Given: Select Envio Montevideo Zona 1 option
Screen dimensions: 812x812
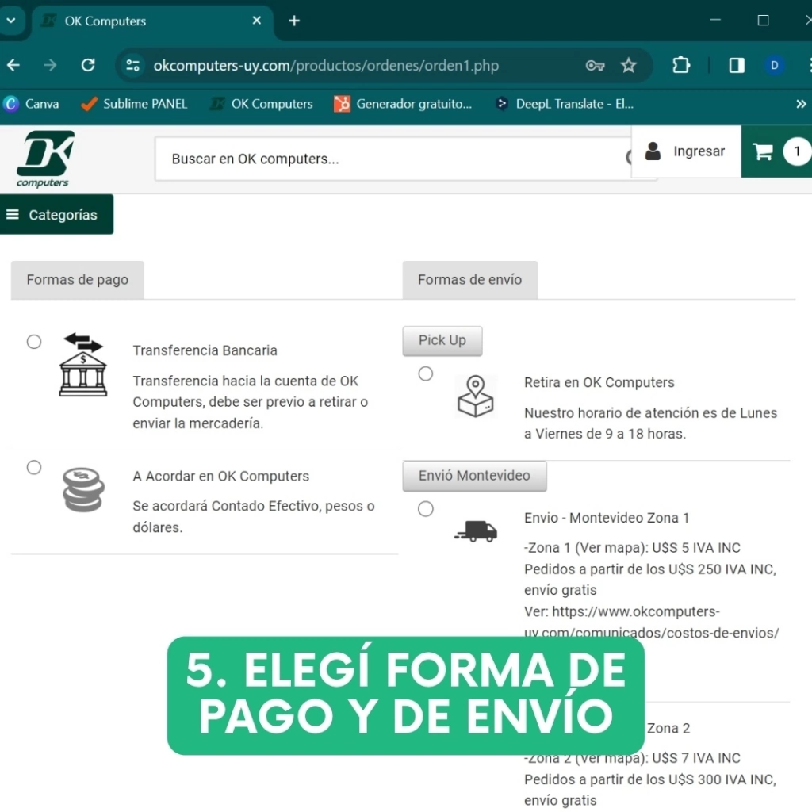Looking at the screenshot, I should (x=426, y=509).
